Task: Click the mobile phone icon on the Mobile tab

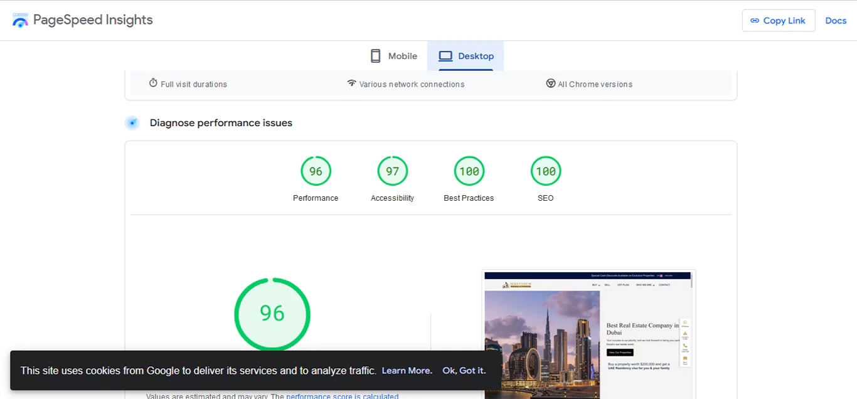Action: pyautogui.click(x=375, y=56)
